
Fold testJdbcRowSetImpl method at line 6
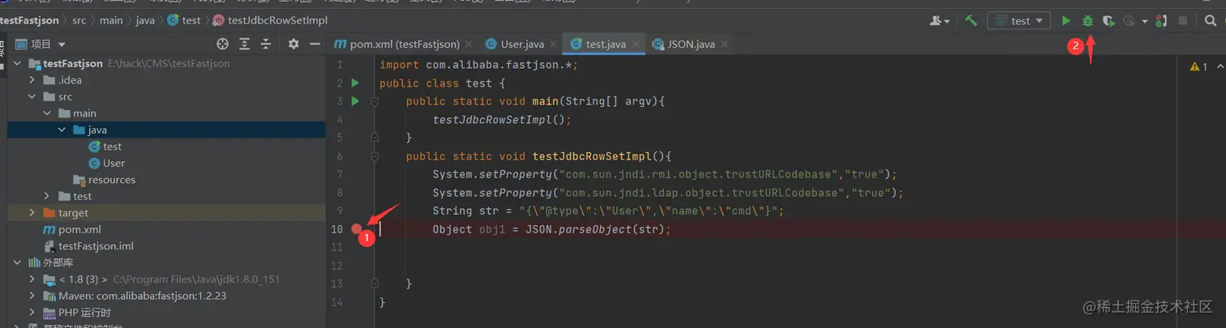coord(375,156)
